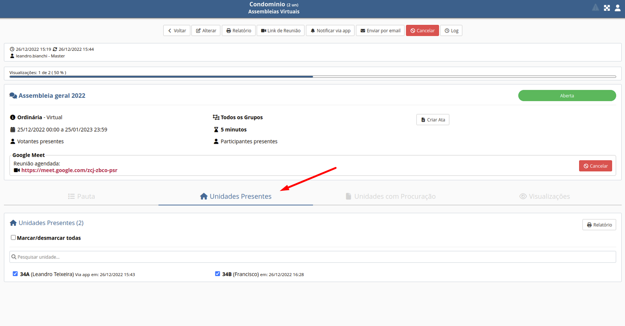Cancel the assembly with top Cancelar button
Image resolution: width=625 pixels, height=326 pixels.
click(x=422, y=31)
